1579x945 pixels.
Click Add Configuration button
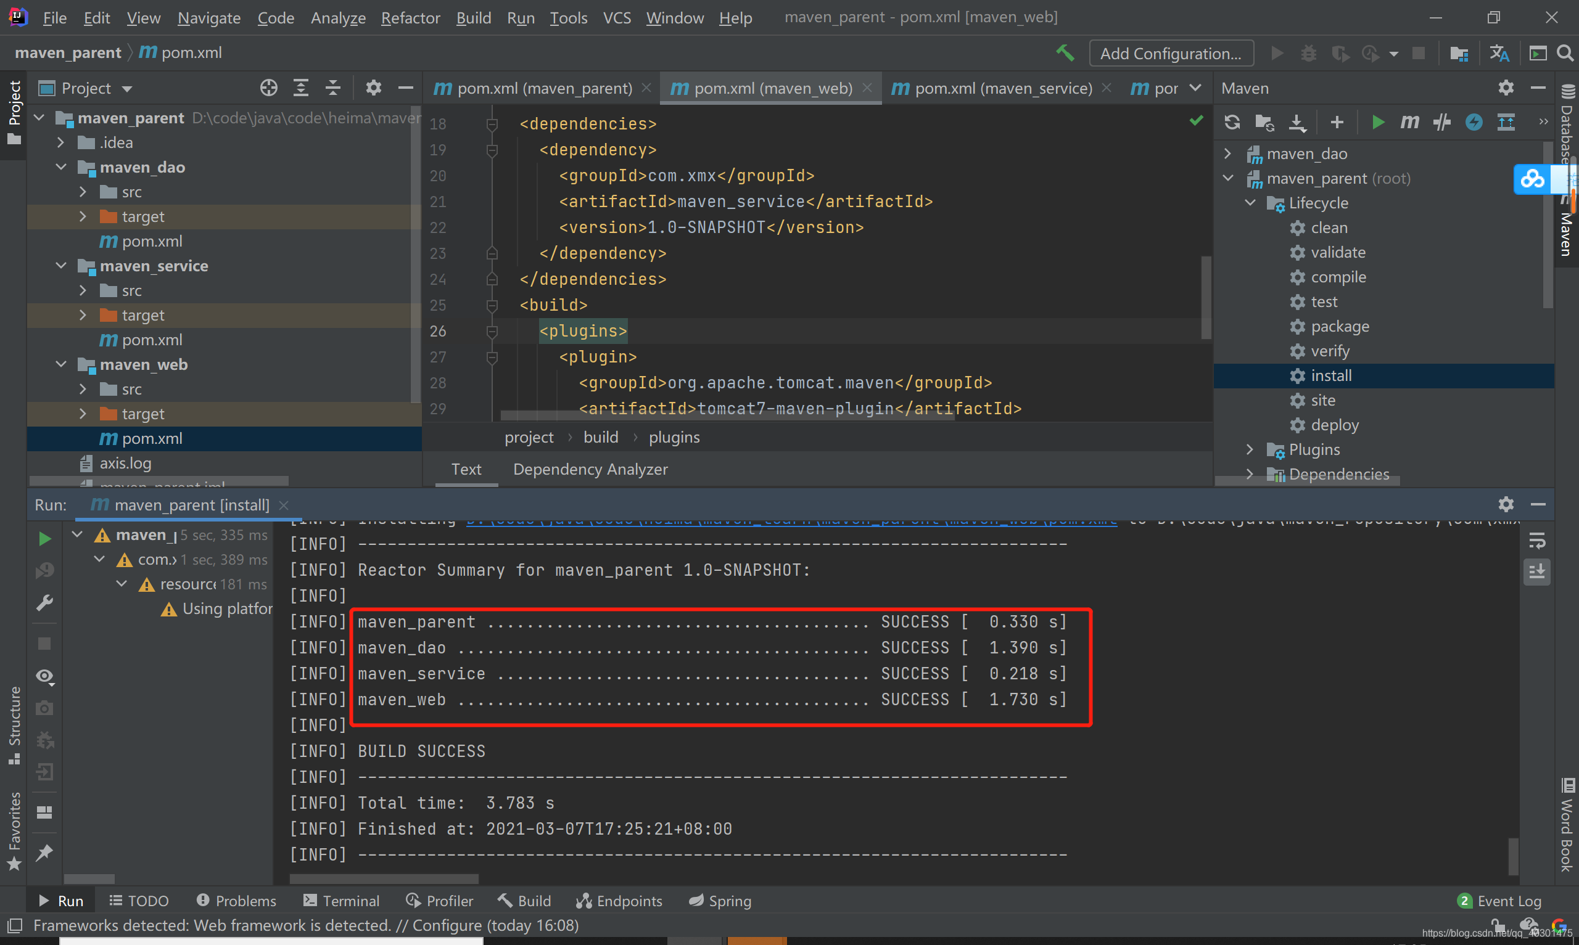pyautogui.click(x=1171, y=53)
